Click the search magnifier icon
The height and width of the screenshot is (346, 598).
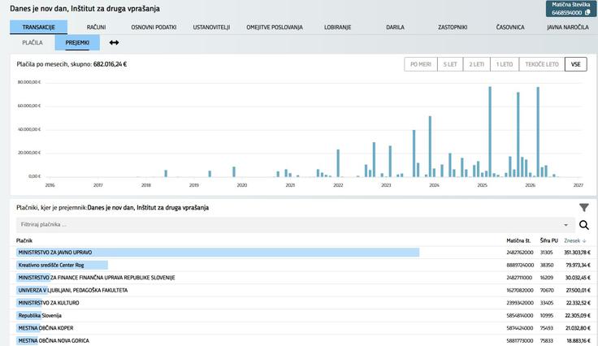pyautogui.click(x=584, y=225)
